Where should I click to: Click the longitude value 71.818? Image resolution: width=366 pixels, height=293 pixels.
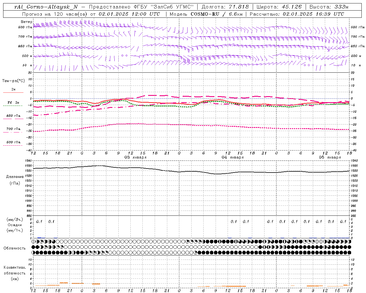tap(239, 7)
